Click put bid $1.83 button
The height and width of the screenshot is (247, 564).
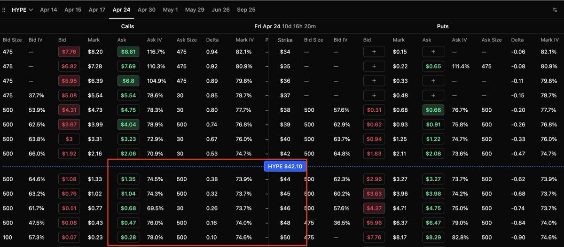[x=374, y=154]
